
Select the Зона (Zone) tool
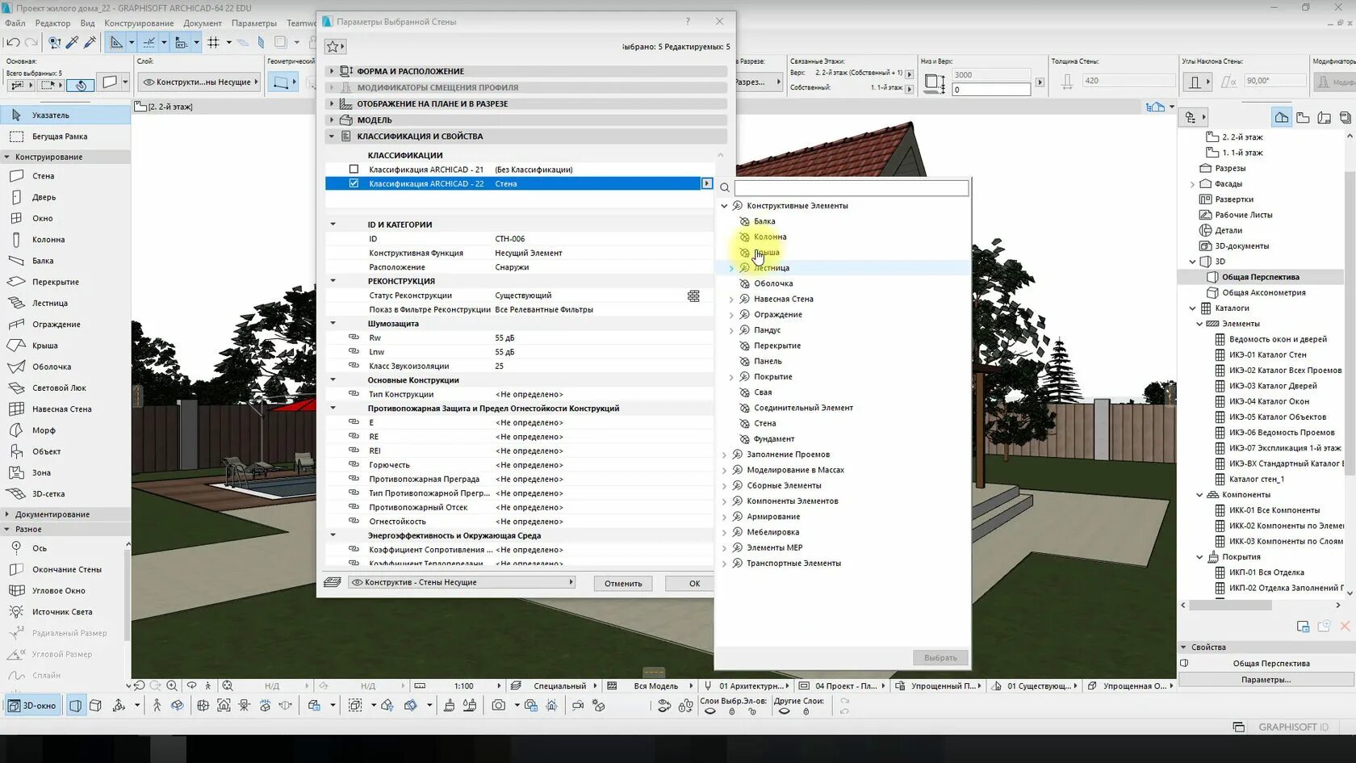41,473
